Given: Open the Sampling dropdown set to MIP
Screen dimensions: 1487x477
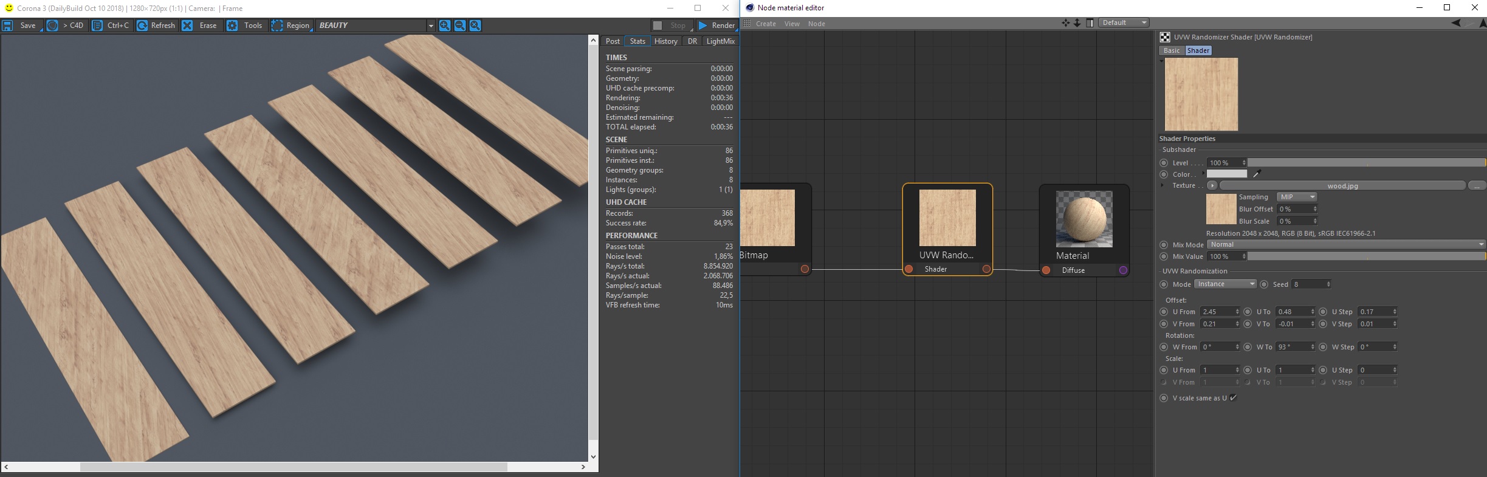Looking at the screenshot, I should pyautogui.click(x=1296, y=197).
